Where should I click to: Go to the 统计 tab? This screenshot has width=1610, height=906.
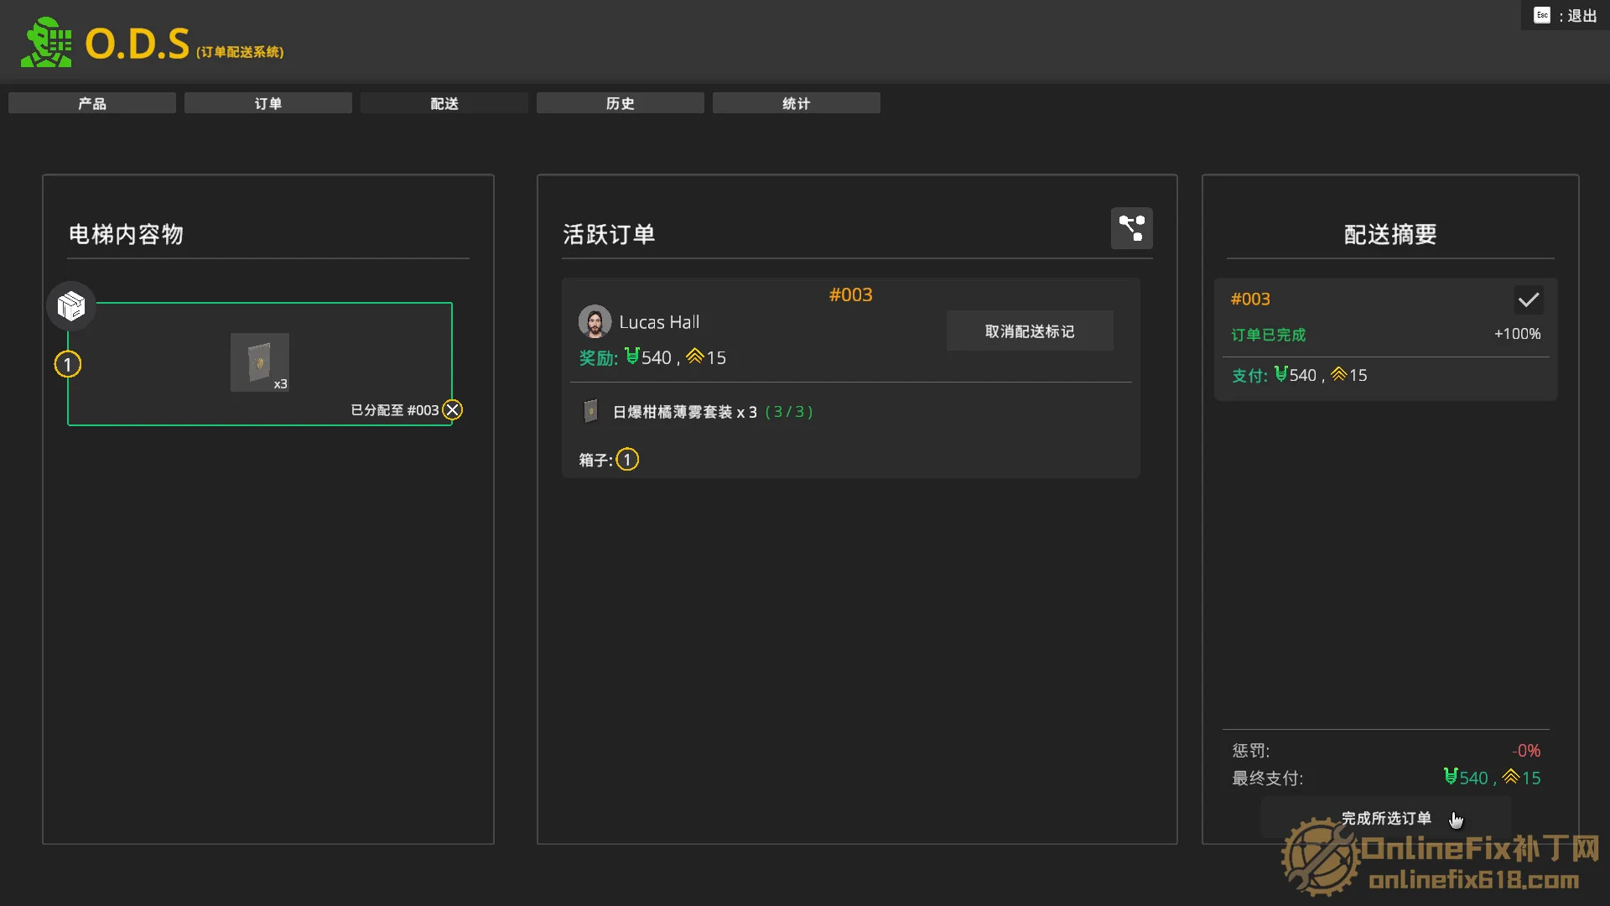click(797, 103)
